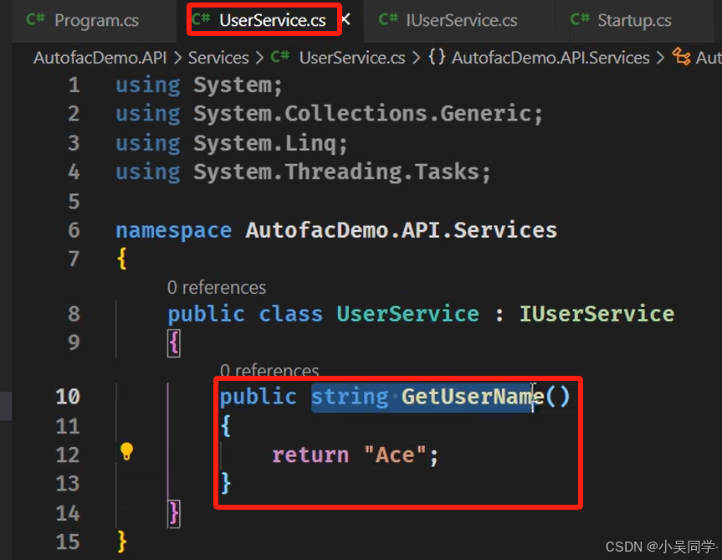Screen dimensions: 722x560
Task: Click the C# icon on Startup.cs tab
Action: pos(580,19)
